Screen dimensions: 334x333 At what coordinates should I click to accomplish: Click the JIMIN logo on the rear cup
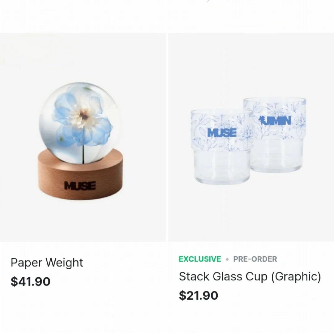tap(275, 121)
